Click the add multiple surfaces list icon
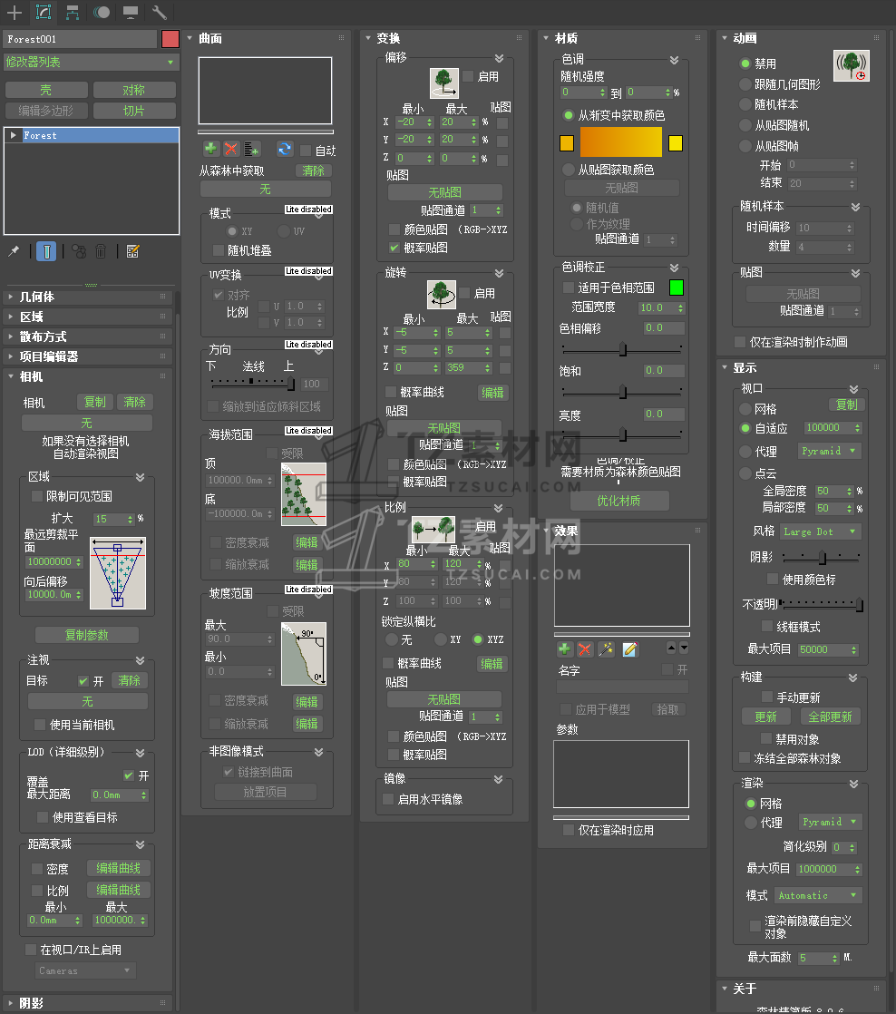The height and width of the screenshot is (1014, 896). 252,150
